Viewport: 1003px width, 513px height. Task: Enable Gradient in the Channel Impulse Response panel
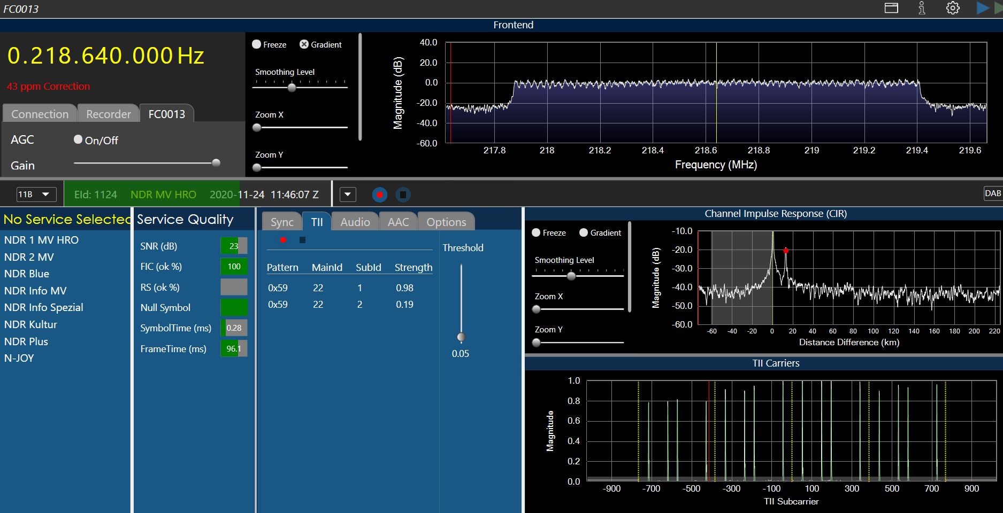coord(584,232)
